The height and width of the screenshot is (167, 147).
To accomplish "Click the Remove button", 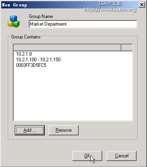I will pyautogui.click(x=64, y=130).
